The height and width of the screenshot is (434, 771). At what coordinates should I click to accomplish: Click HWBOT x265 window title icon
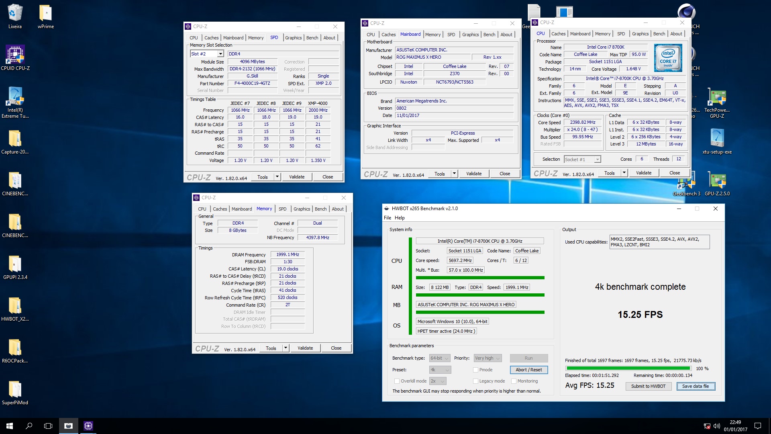pyautogui.click(x=387, y=209)
